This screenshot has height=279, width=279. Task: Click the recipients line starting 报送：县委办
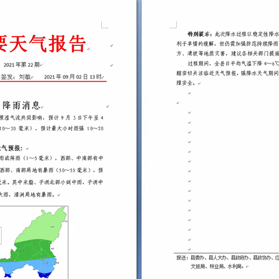click(228, 257)
